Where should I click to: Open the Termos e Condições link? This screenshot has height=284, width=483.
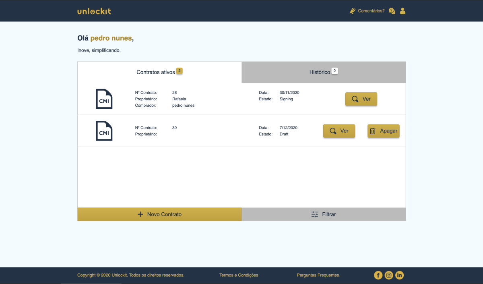(x=239, y=275)
